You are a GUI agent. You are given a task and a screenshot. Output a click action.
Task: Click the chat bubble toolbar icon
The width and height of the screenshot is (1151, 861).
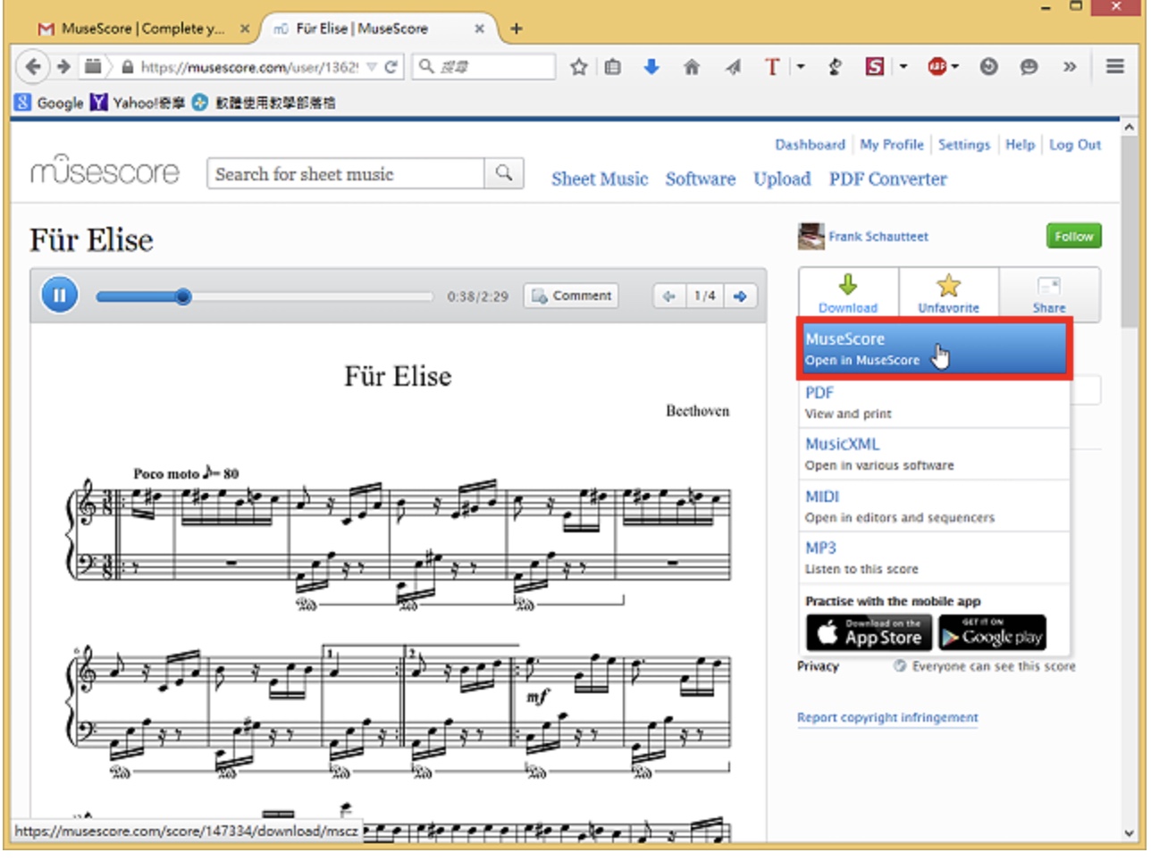[1029, 67]
